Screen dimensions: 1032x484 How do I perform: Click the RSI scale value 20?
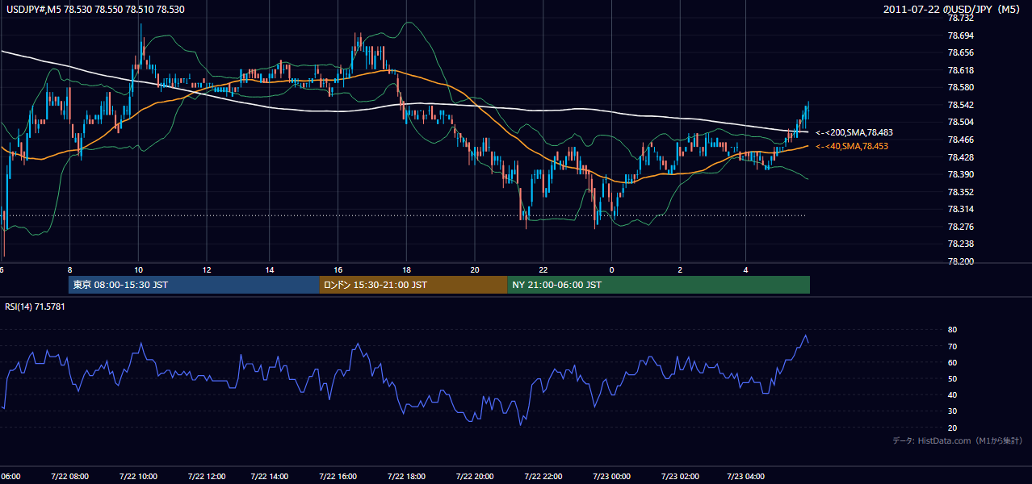coord(952,428)
